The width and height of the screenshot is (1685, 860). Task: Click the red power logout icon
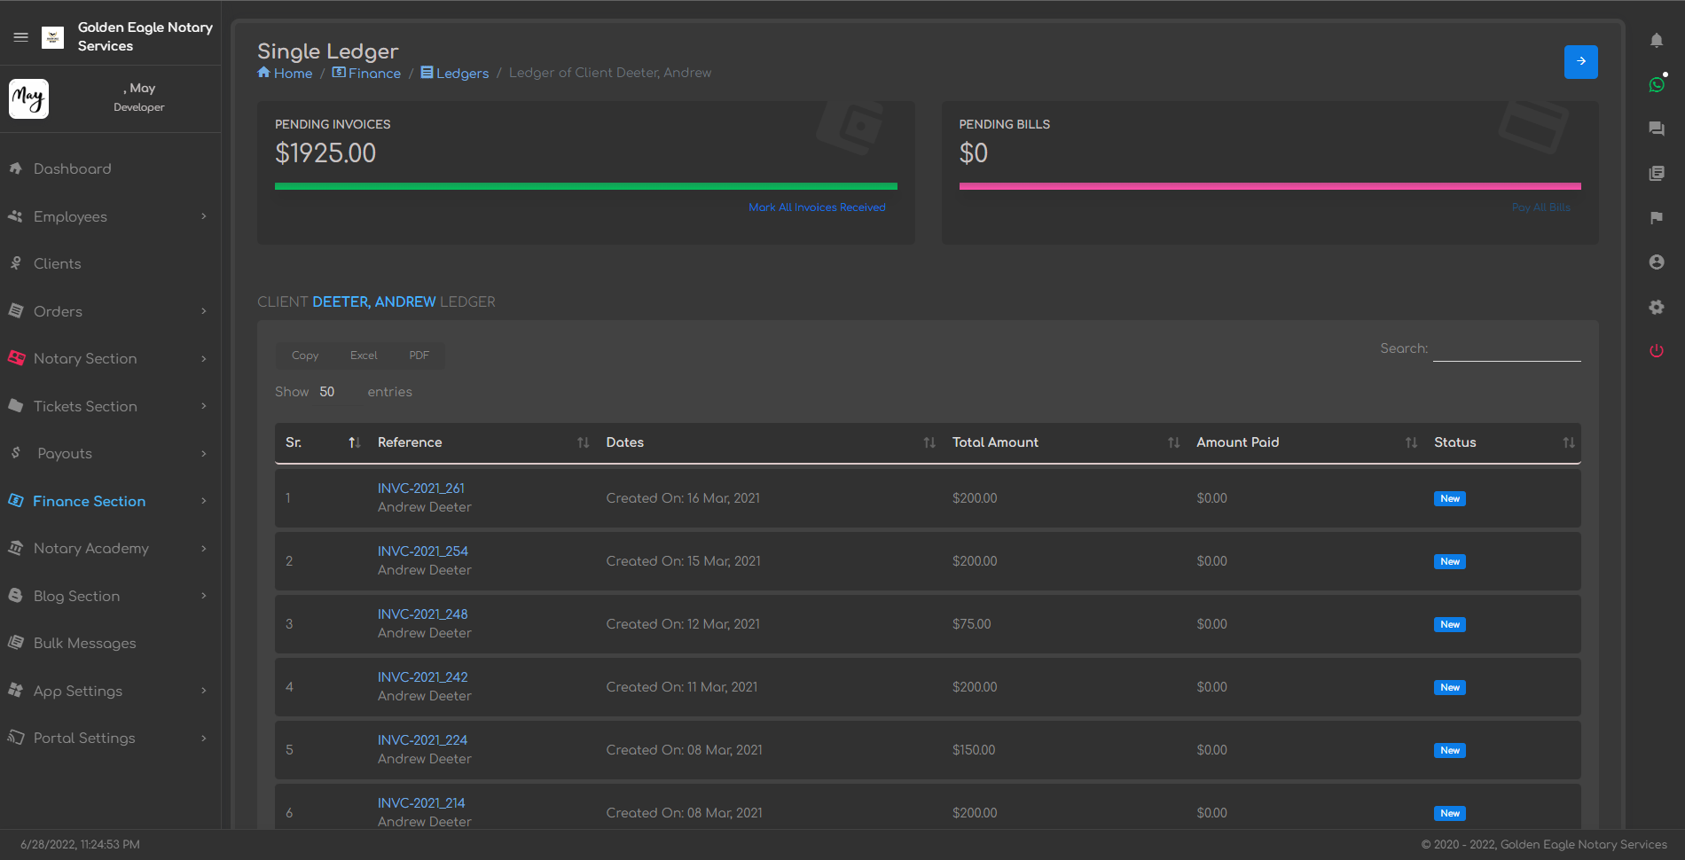pos(1656,351)
